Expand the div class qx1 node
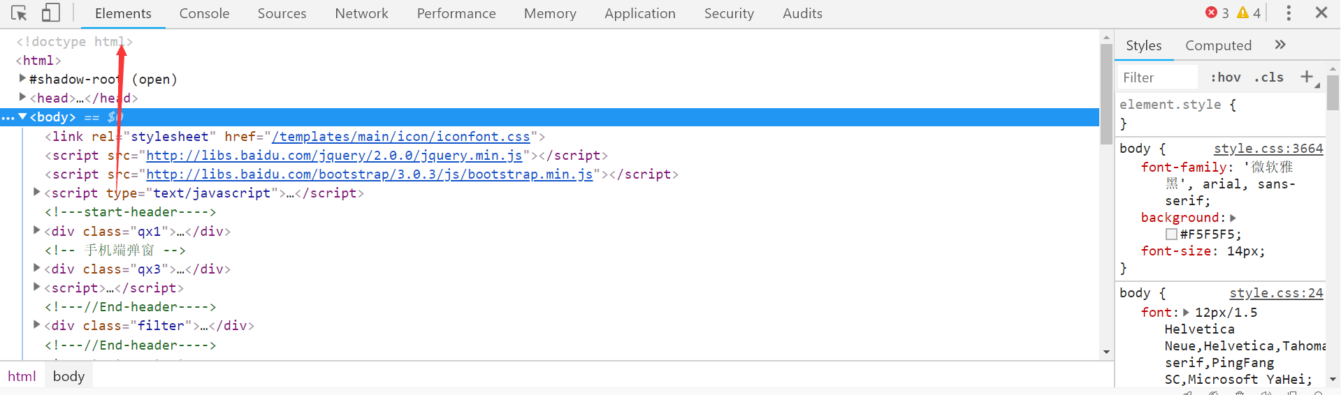The width and height of the screenshot is (1341, 395). pos(37,230)
